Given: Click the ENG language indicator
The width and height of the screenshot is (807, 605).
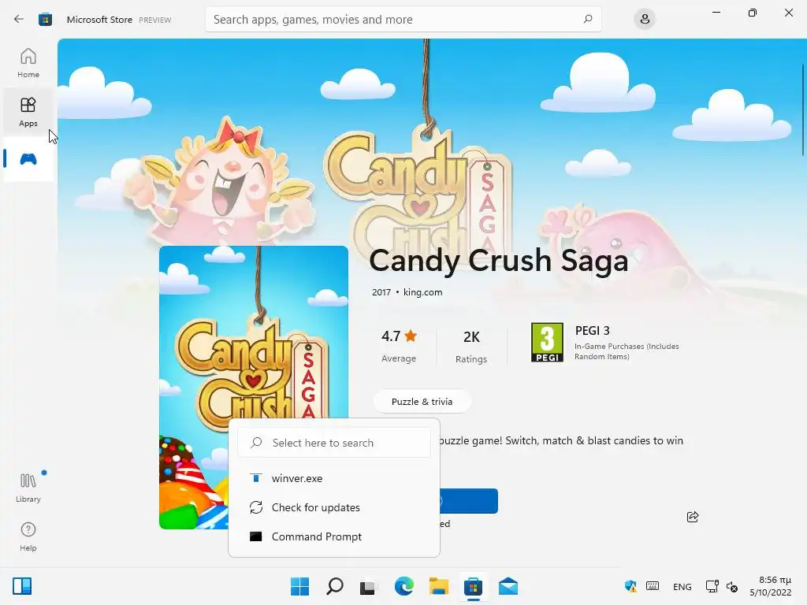Looking at the screenshot, I should tap(682, 586).
